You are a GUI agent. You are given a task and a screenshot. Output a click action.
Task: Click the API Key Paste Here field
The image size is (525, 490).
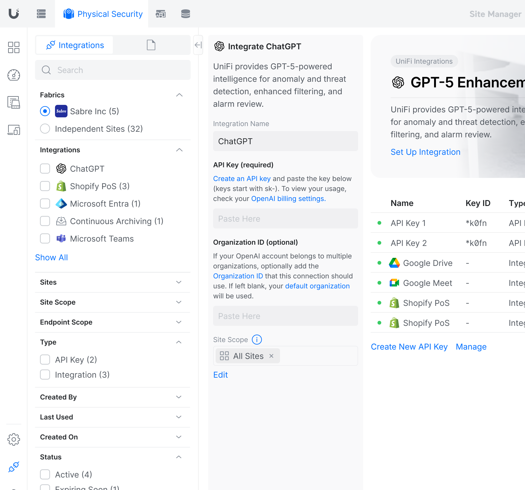pos(286,218)
